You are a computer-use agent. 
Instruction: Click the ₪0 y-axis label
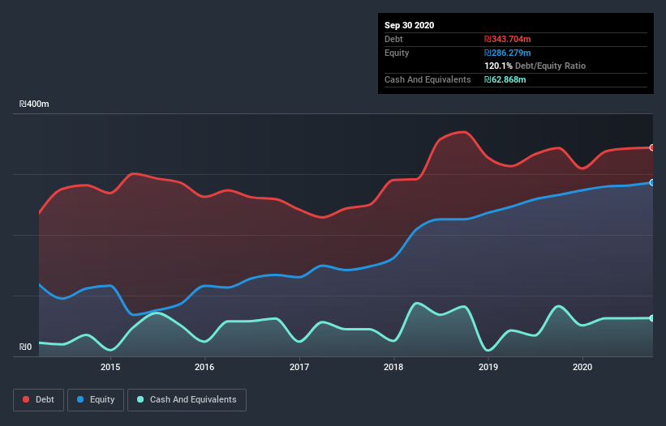[x=25, y=347]
